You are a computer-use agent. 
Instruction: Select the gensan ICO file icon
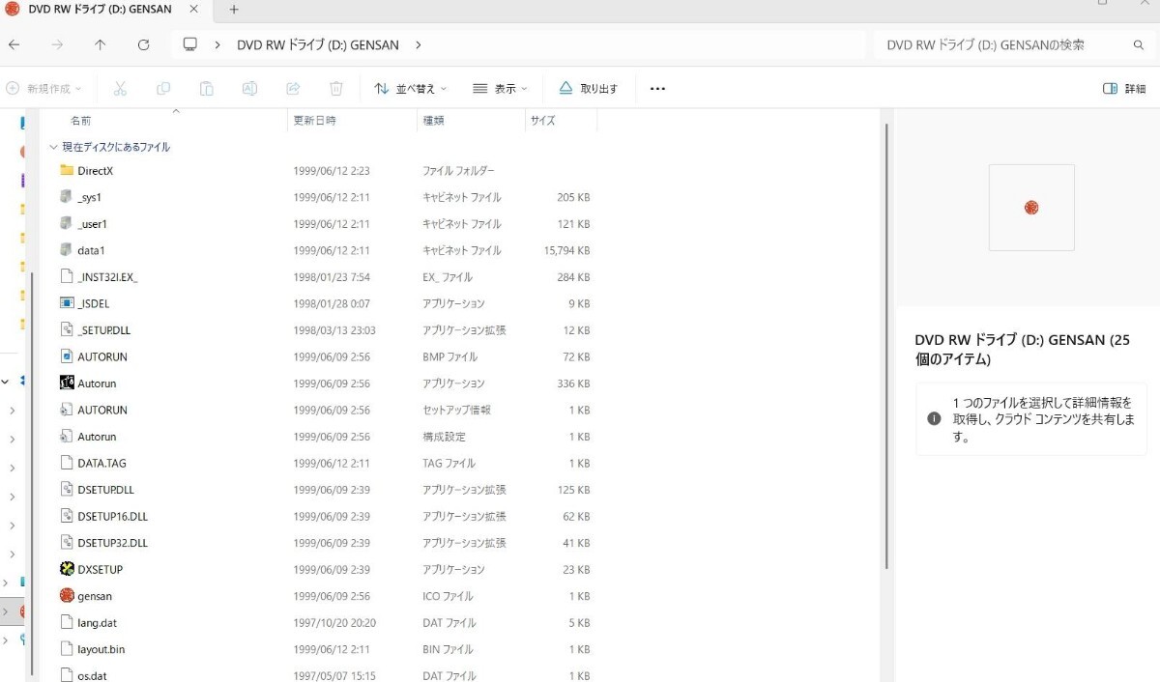pyautogui.click(x=67, y=596)
